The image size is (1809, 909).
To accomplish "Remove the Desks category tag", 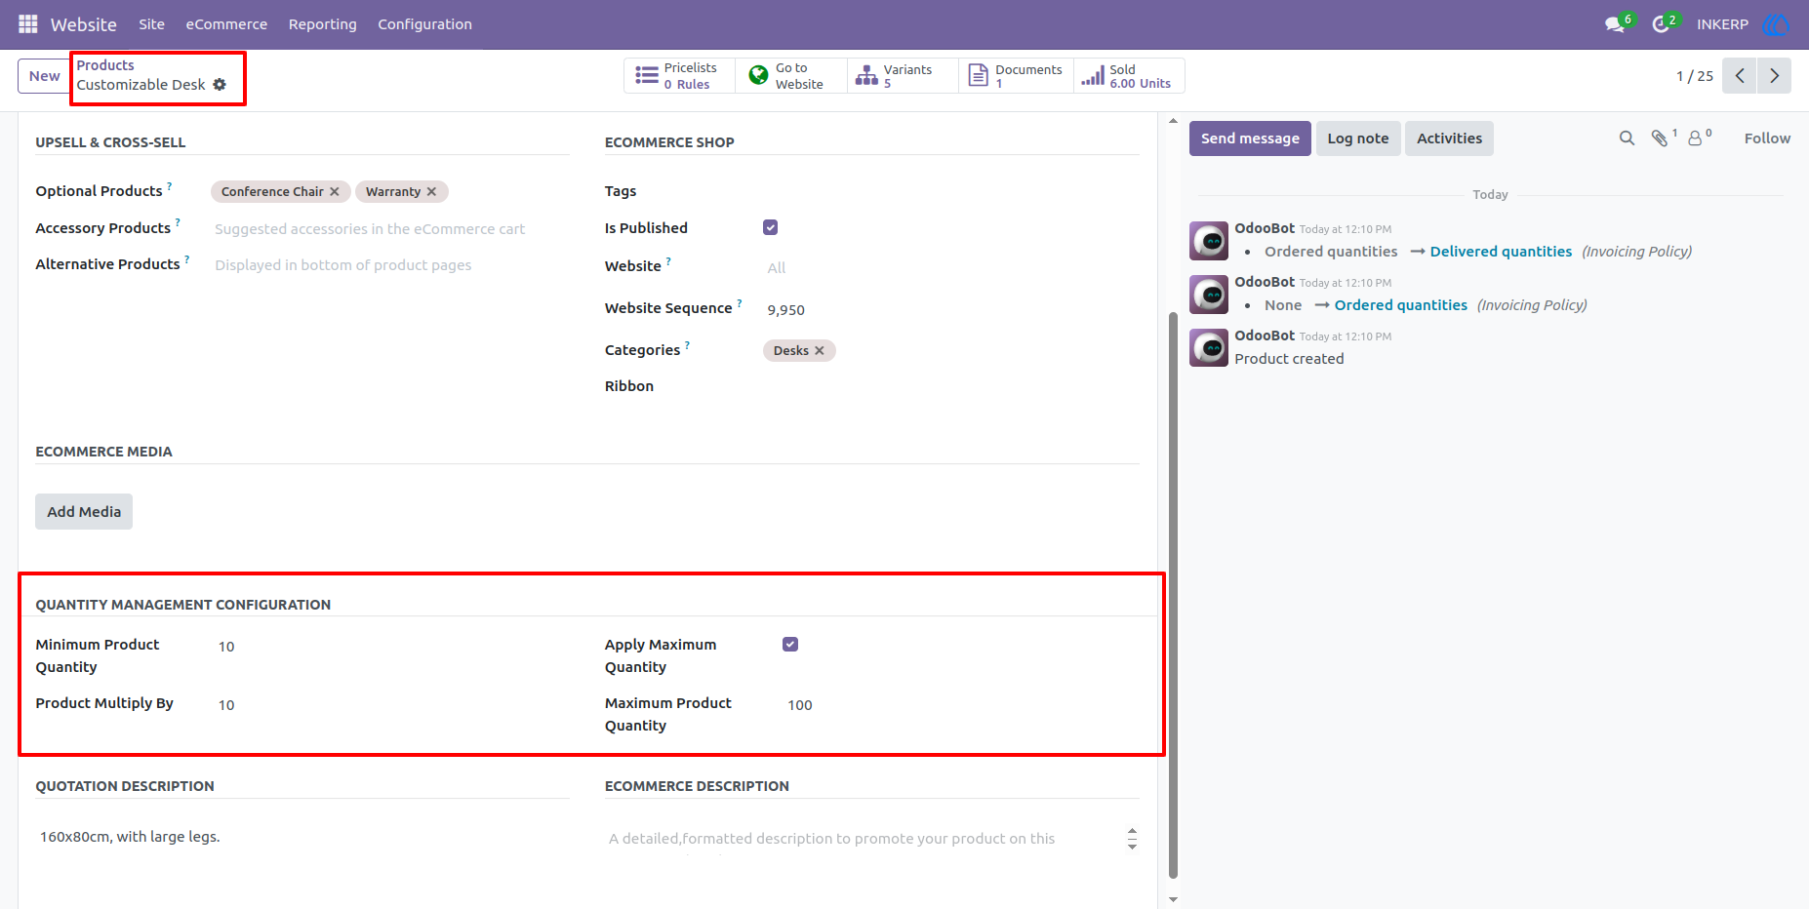I will (x=820, y=351).
